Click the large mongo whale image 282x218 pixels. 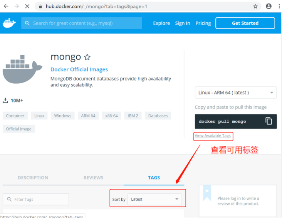coord(22,69)
